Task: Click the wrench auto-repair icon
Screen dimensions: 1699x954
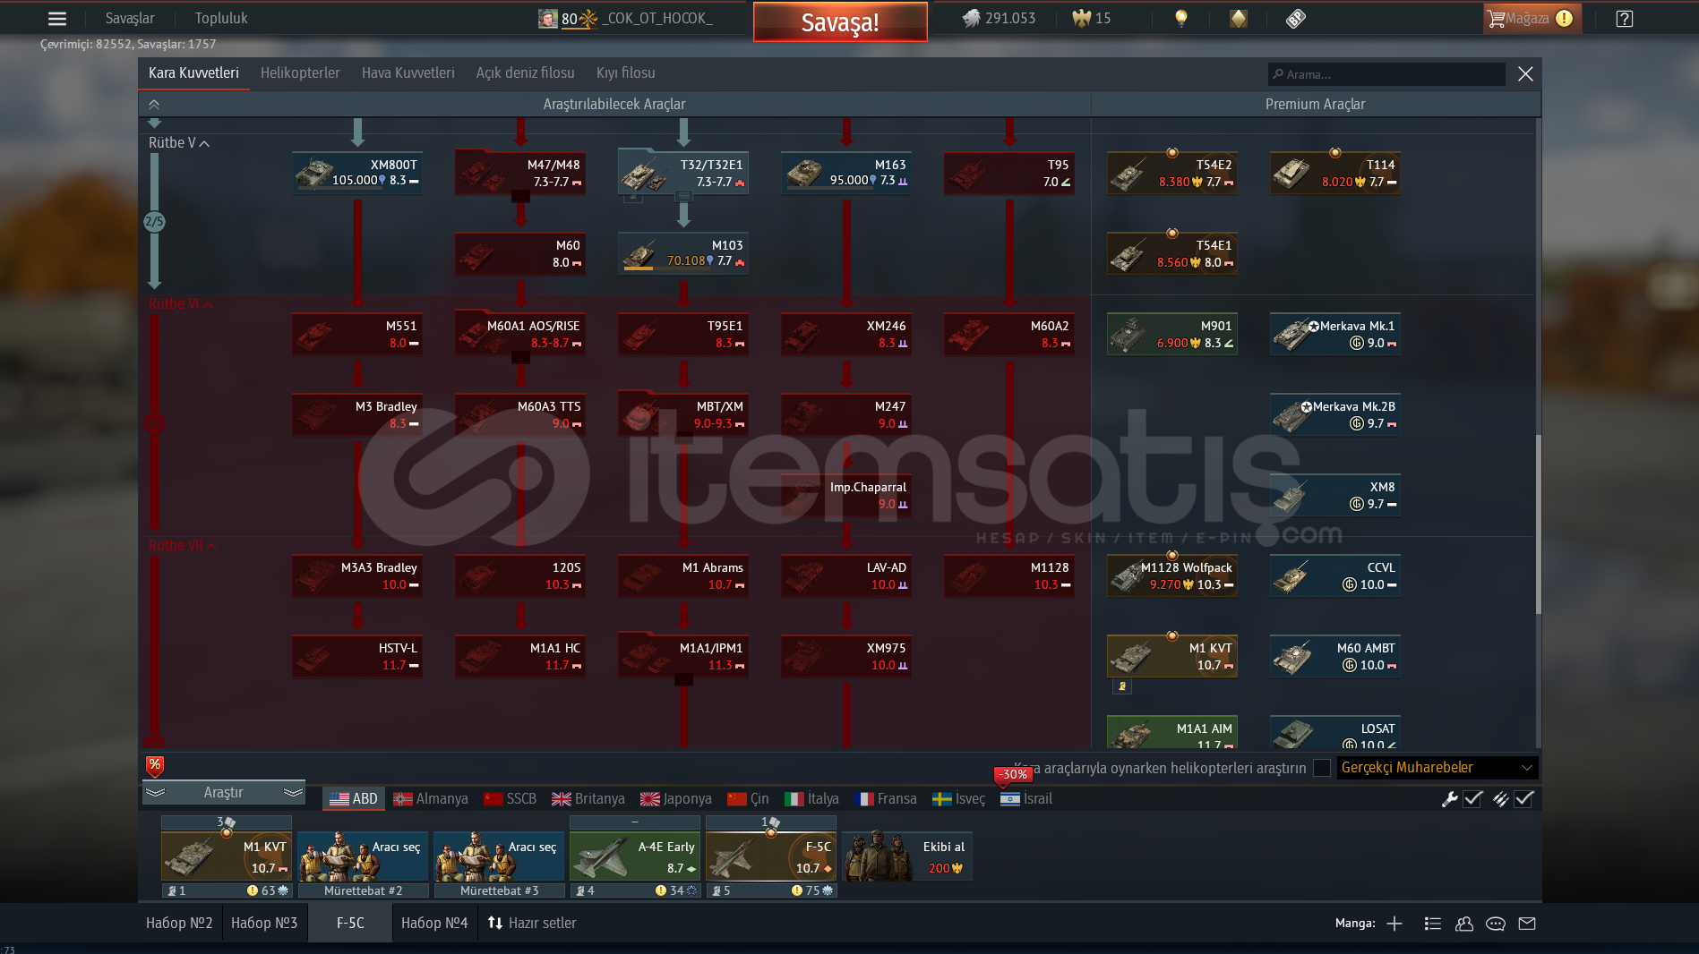Action: pos(1449,799)
